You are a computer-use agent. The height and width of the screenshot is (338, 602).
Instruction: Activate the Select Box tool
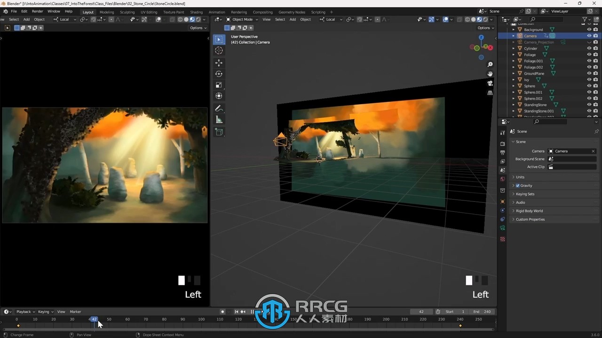[219, 39]
